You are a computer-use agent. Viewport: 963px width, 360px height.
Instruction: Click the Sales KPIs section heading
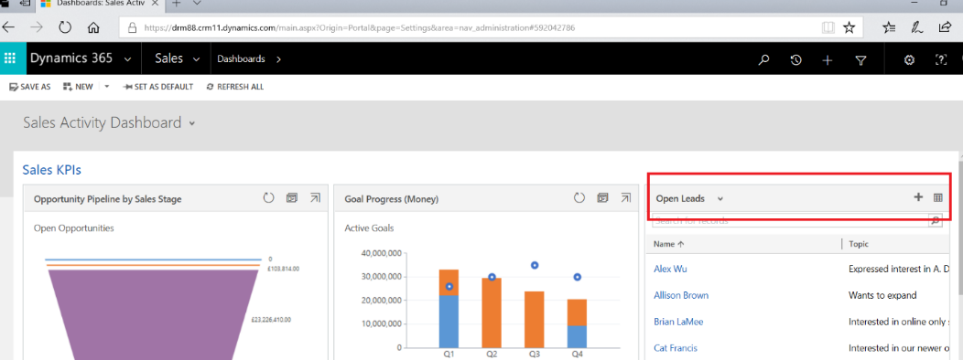pyautogui.click(x=51, y=170)
